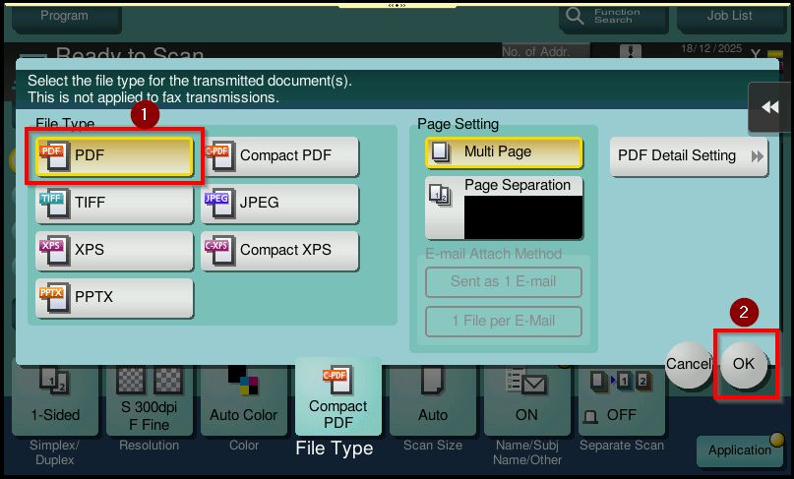Select the PPTX format icon
The width and height of the screenshot is (794, 479).
[x=51, y=298]
